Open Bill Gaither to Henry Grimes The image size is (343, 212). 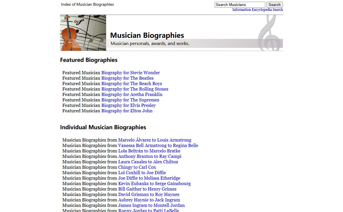(147, 189)
